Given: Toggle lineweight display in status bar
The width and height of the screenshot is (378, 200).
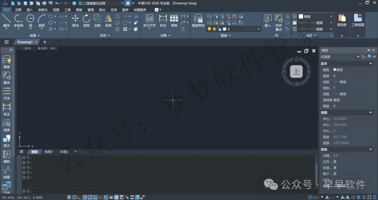Looking at the screenshot, I should pyautogui.click(x=111, y=197).
